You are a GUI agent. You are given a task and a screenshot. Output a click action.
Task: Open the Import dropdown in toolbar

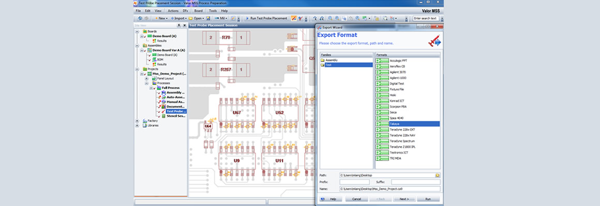pos(178,18)
